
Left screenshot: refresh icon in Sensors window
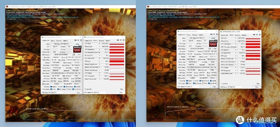(121, 40)
